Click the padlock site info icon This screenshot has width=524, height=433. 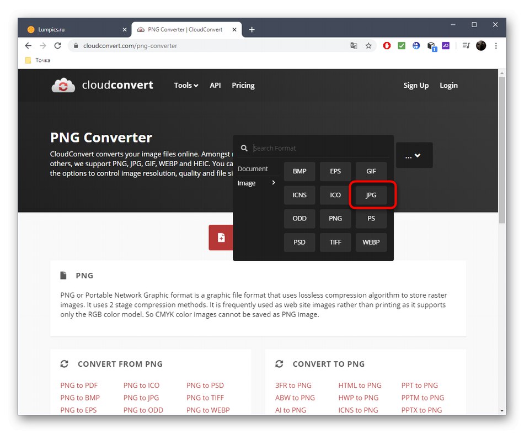tap(76, 46)
